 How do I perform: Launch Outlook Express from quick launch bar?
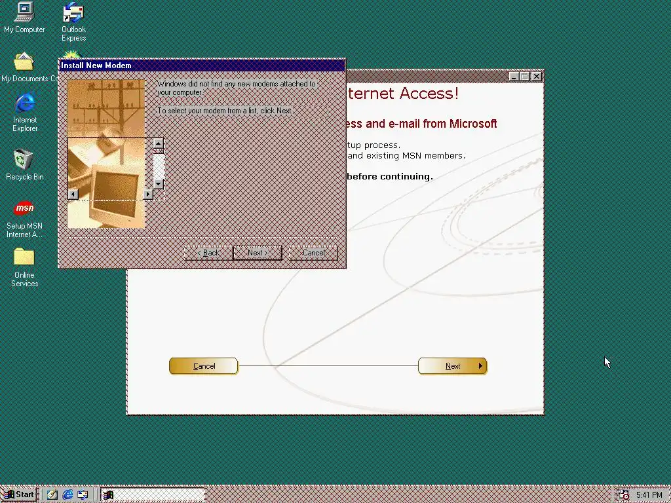pyautogui.click(x=83, y=495)
